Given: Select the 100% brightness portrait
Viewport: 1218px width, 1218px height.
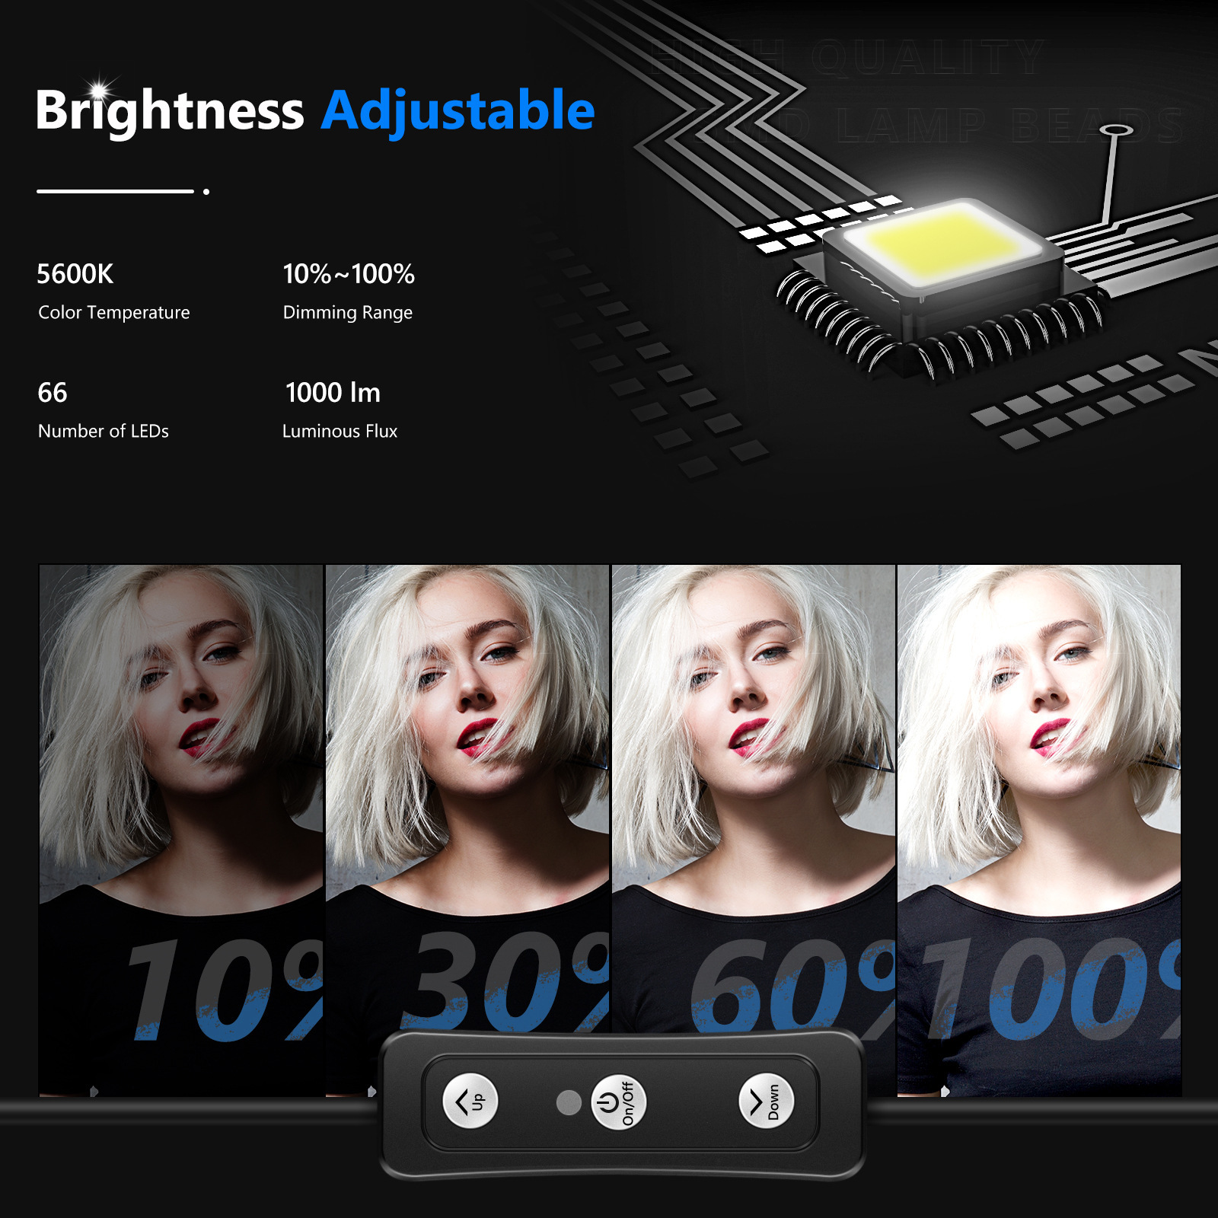Looking at the screenshot, I should 1039,830.
